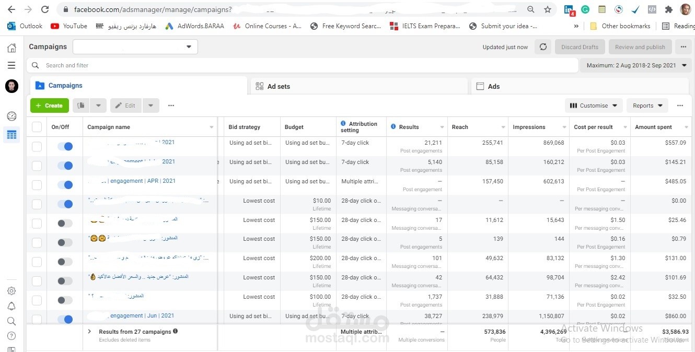
Task: Open Facebook home icon in sidebar
Action: (x=11, y=48)
